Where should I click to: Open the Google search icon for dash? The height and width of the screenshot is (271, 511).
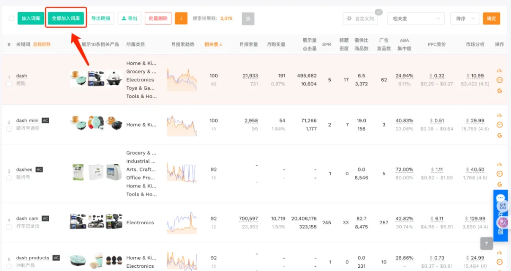499,91
